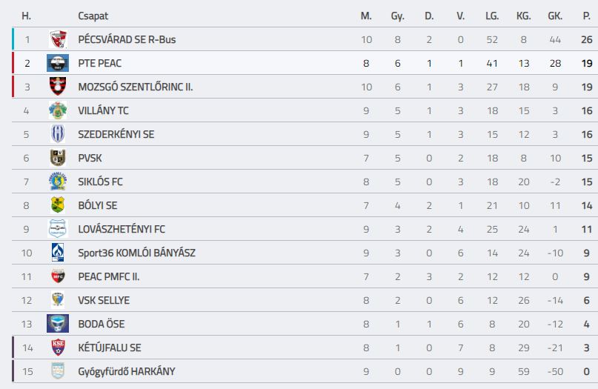Image resolution: width=598 pixels, height=389 pixels.
Task: Open the SZEDERKÉNYI SE striped crest
Action: (58, 134)
